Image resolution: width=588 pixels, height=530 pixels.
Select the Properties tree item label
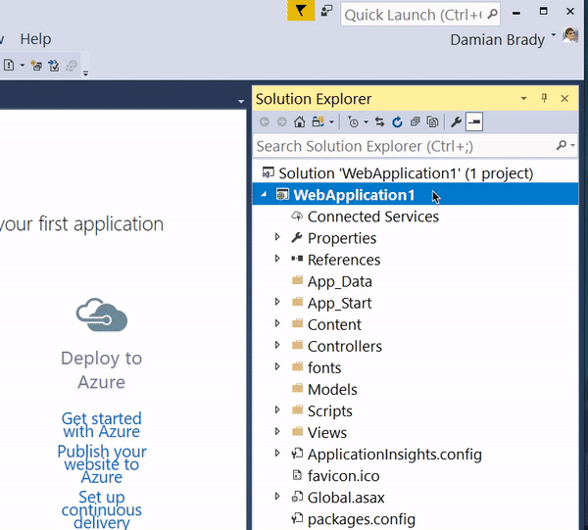[342, 238]
